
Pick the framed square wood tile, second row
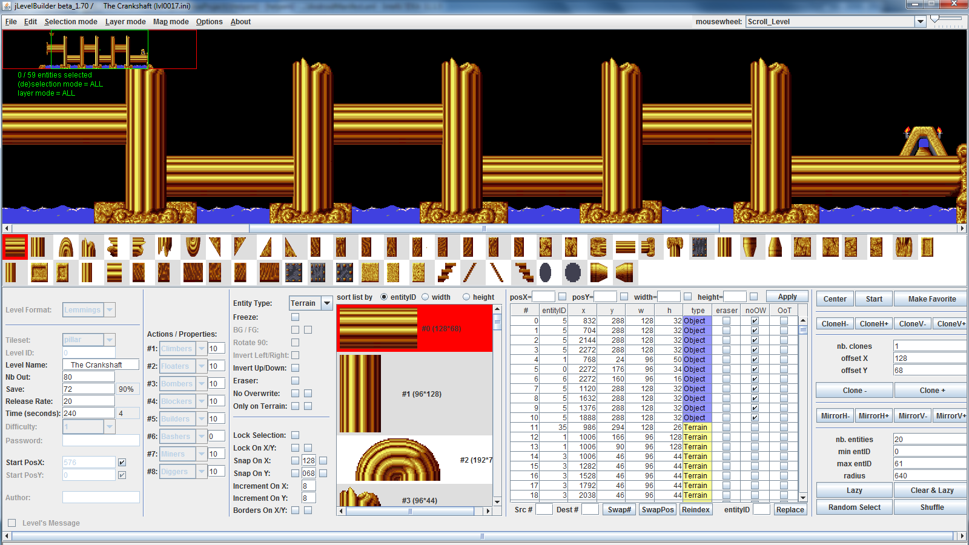point(39,272)
